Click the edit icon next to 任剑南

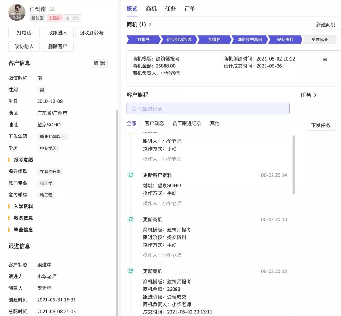[x=52, y=9]
